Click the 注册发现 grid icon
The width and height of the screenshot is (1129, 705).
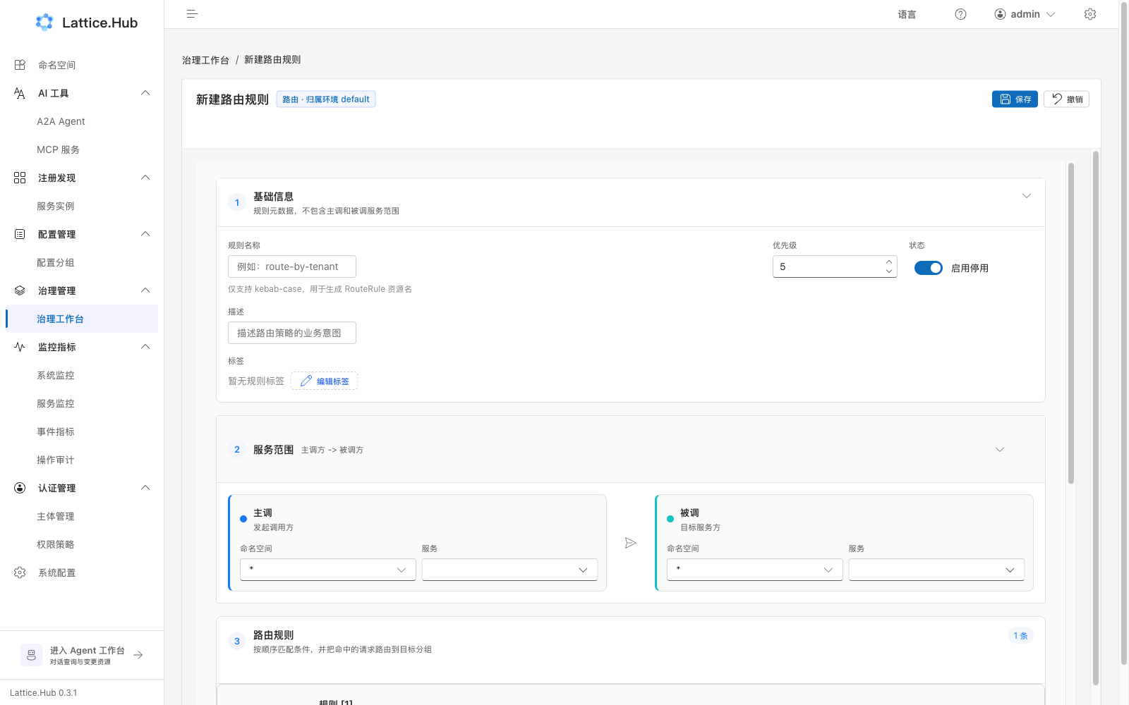(x=20, y=178)
